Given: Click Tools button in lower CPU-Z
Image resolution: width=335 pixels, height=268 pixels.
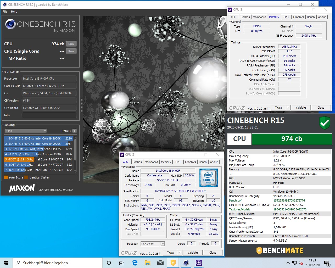Looking at the screenshot, I should (x=170, y=253).
